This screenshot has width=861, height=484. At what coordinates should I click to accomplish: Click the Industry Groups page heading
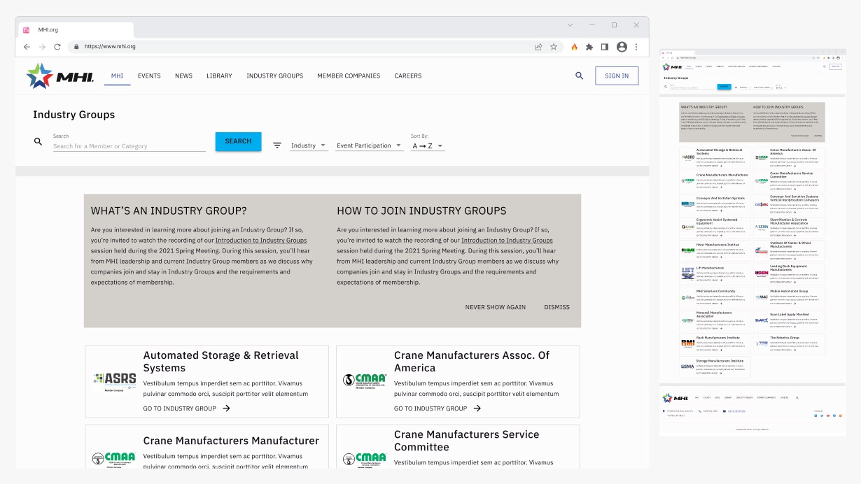tap(73, 115)
